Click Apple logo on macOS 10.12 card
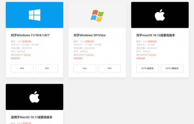Screen dimensions: 194x124 [x=160, y=15]
